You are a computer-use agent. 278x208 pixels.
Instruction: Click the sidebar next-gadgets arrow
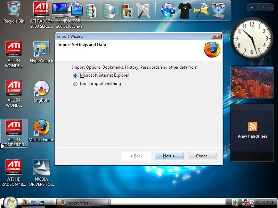tap(270, 7)
